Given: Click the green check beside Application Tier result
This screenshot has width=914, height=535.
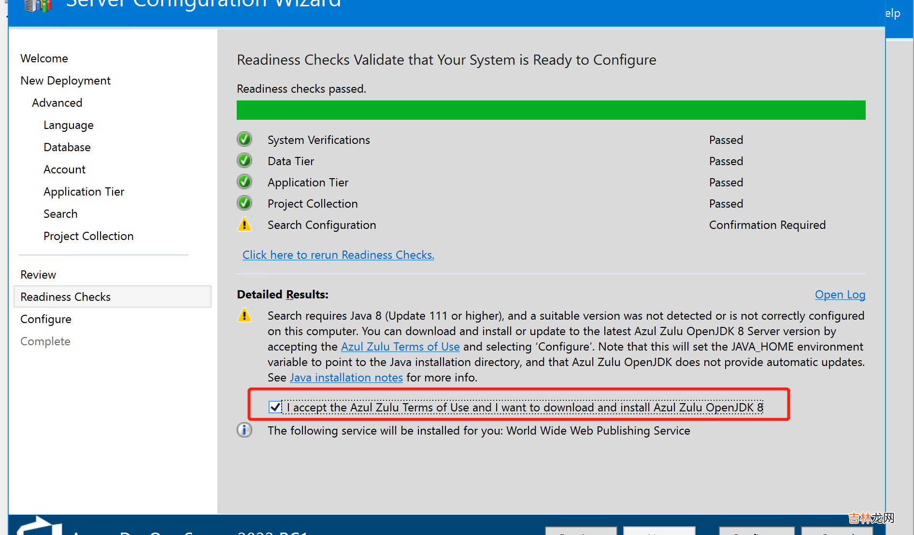Looking at the screenshot, I should pyautogui.click(x=244, y=182).
